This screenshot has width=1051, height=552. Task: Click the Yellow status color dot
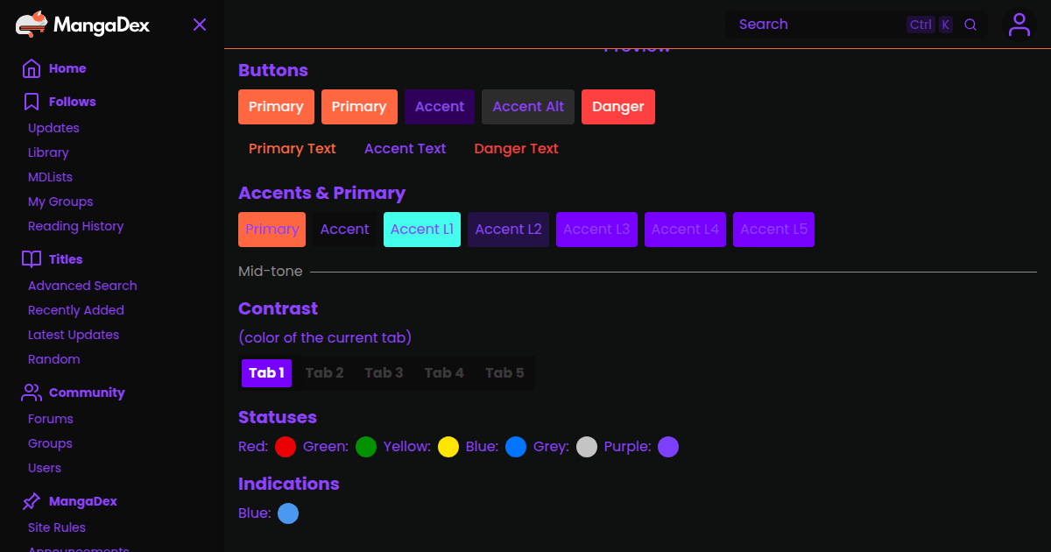(448, 447)
